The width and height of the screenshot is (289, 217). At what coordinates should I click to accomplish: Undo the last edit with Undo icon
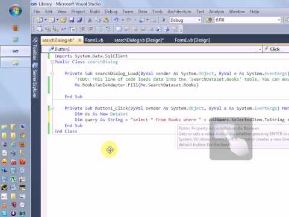116,20
